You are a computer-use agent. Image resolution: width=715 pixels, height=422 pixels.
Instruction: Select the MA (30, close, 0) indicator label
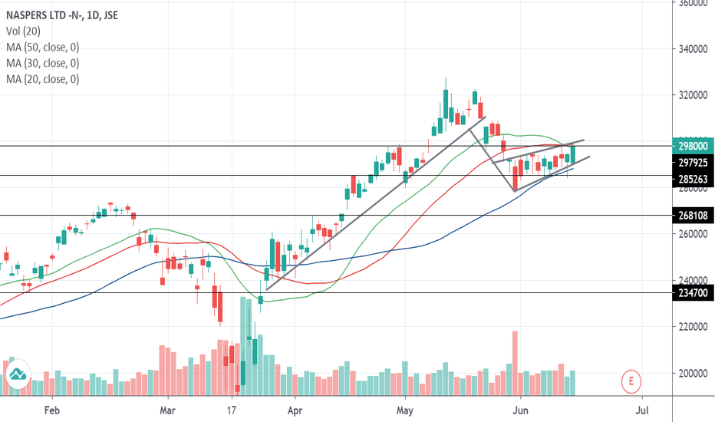click(x=42, y=63)
